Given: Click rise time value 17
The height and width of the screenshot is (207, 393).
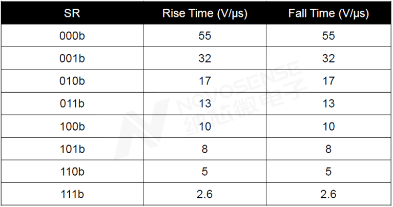Looking at the screenshot, I should 205,81.
